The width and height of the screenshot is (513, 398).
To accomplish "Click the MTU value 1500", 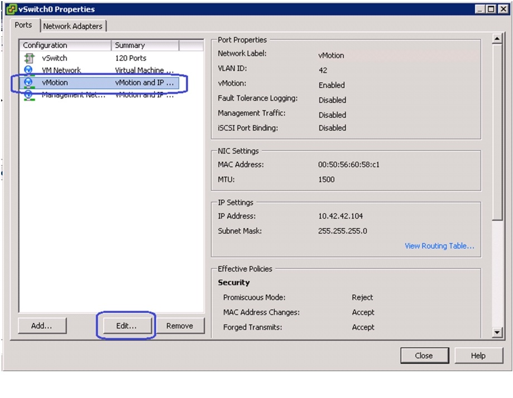I will tap(327, 180).
